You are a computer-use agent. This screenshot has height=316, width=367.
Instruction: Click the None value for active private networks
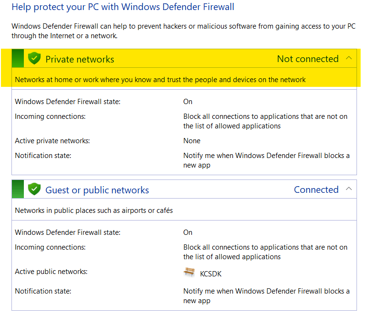[192, 141]
